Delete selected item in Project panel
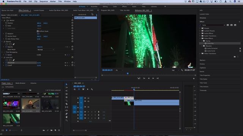The height and width of the screenshot is (136, 243). click(59, 130)
